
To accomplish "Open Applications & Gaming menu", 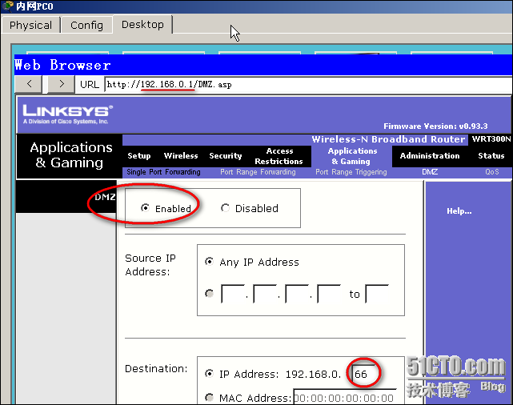I will pos(352,156).
